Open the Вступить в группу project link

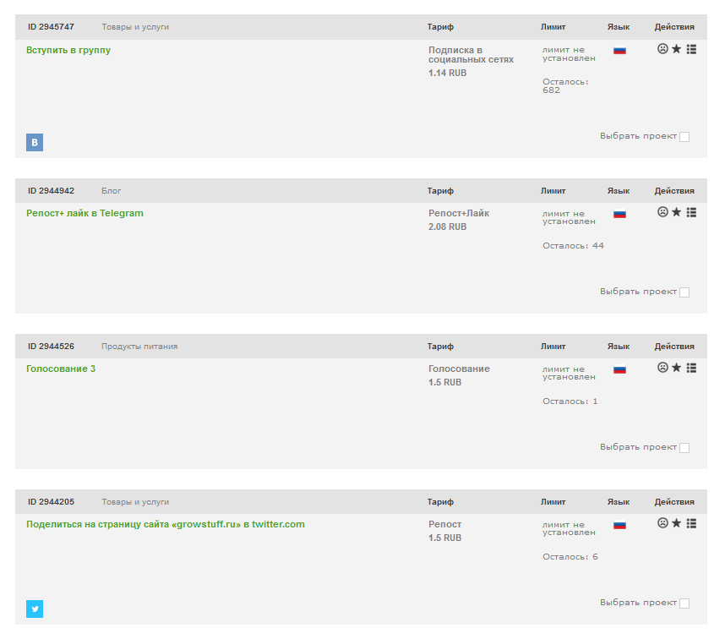(x=68, y=50)
